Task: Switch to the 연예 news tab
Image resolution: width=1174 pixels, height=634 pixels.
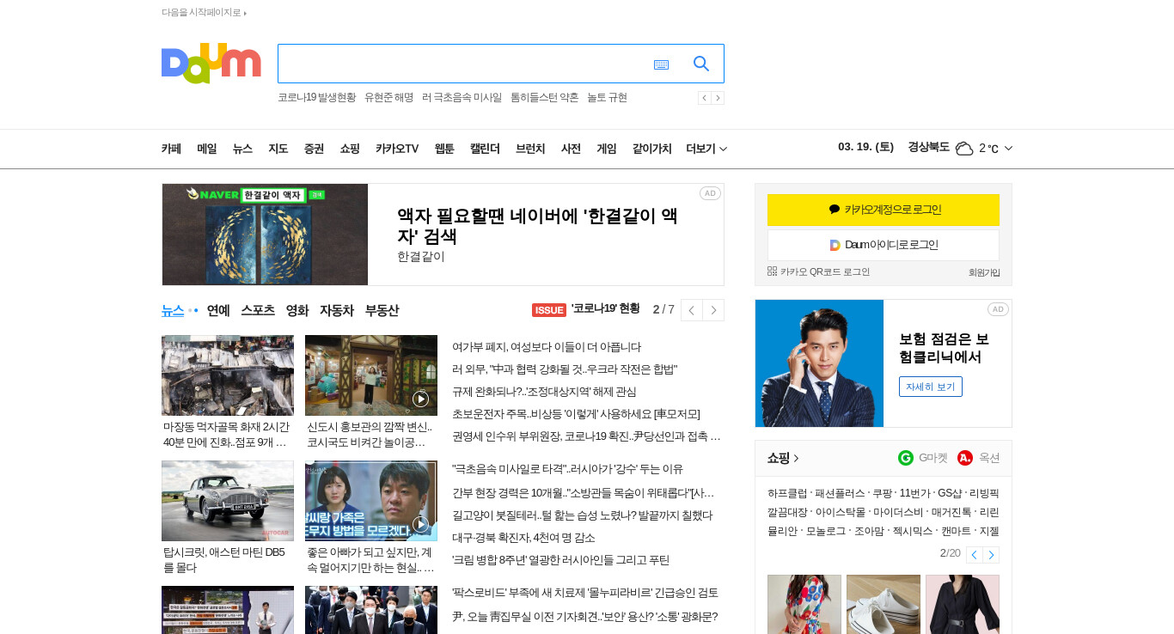Action: [x=218, y=310]
